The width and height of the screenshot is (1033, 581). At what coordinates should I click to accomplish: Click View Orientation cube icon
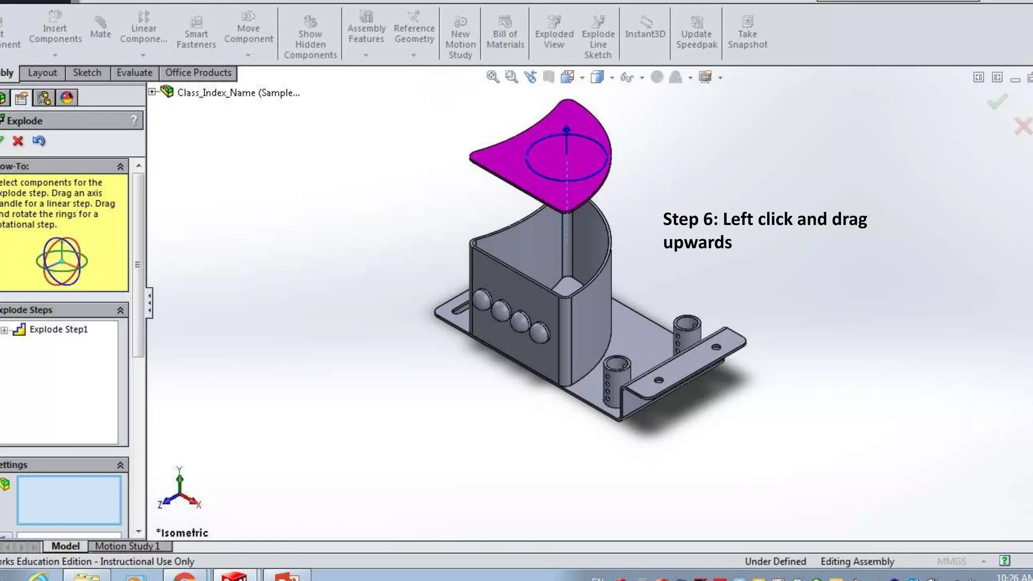pos(567,77)
